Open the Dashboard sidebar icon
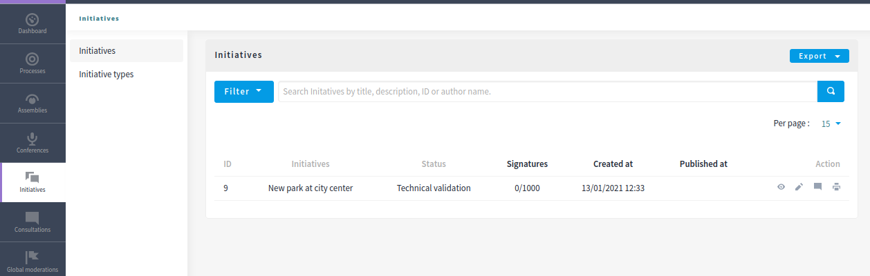 tap(33, 20)
